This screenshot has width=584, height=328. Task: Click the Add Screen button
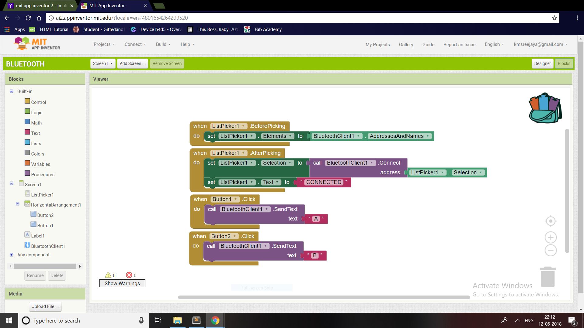coord(132,63)
